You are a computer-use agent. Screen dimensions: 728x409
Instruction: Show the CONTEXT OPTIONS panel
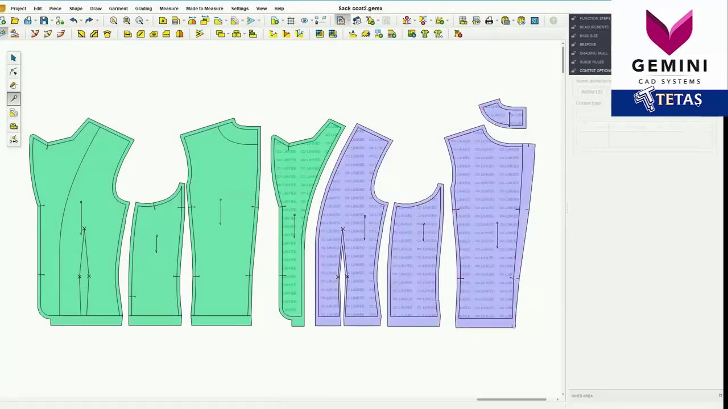(595, 70)
